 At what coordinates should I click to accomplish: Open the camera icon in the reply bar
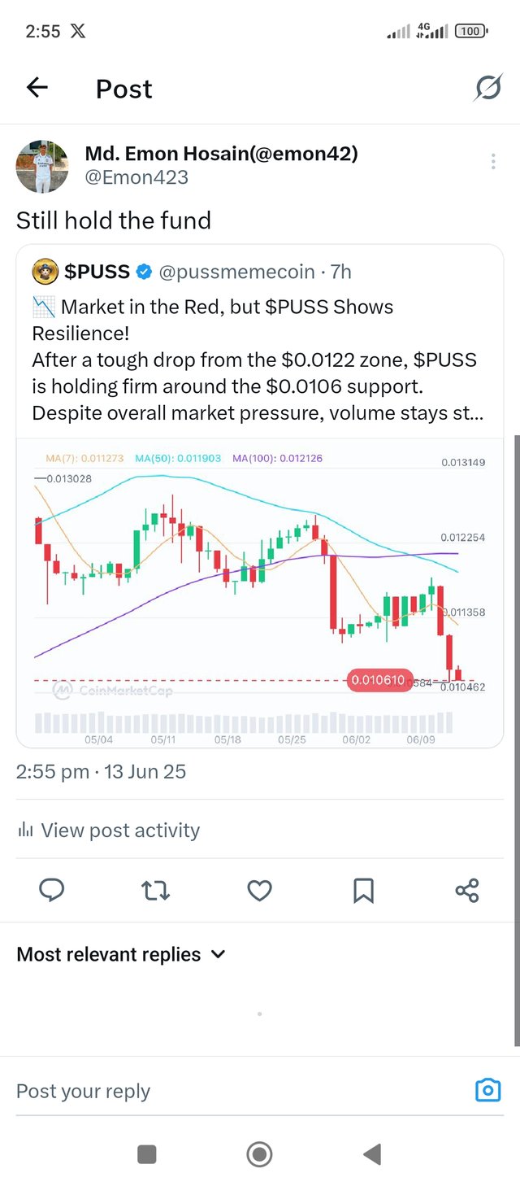[487, 1090]
